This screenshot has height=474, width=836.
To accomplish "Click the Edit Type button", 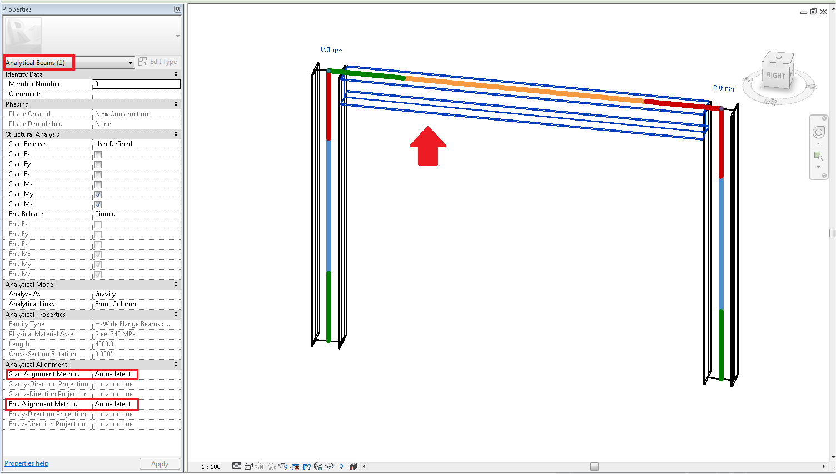I will (158, 62).
